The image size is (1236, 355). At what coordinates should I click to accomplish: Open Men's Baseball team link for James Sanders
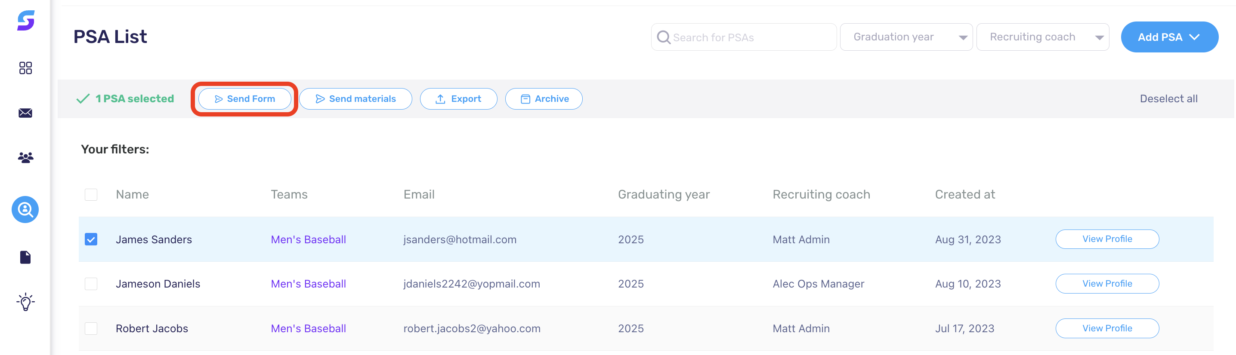(x=308, y=239)
